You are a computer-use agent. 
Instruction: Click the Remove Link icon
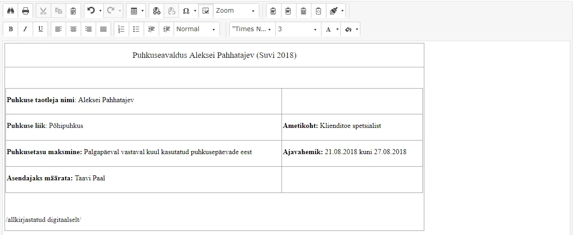pyautogui.click(x=171, y=10)
